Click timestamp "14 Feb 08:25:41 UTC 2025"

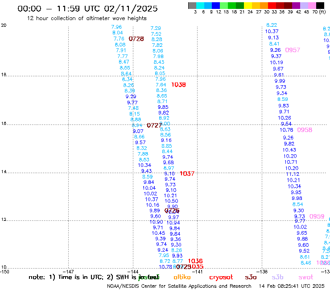pos(292,286)
